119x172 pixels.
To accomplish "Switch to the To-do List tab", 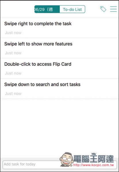I will [x=72, y=9].
